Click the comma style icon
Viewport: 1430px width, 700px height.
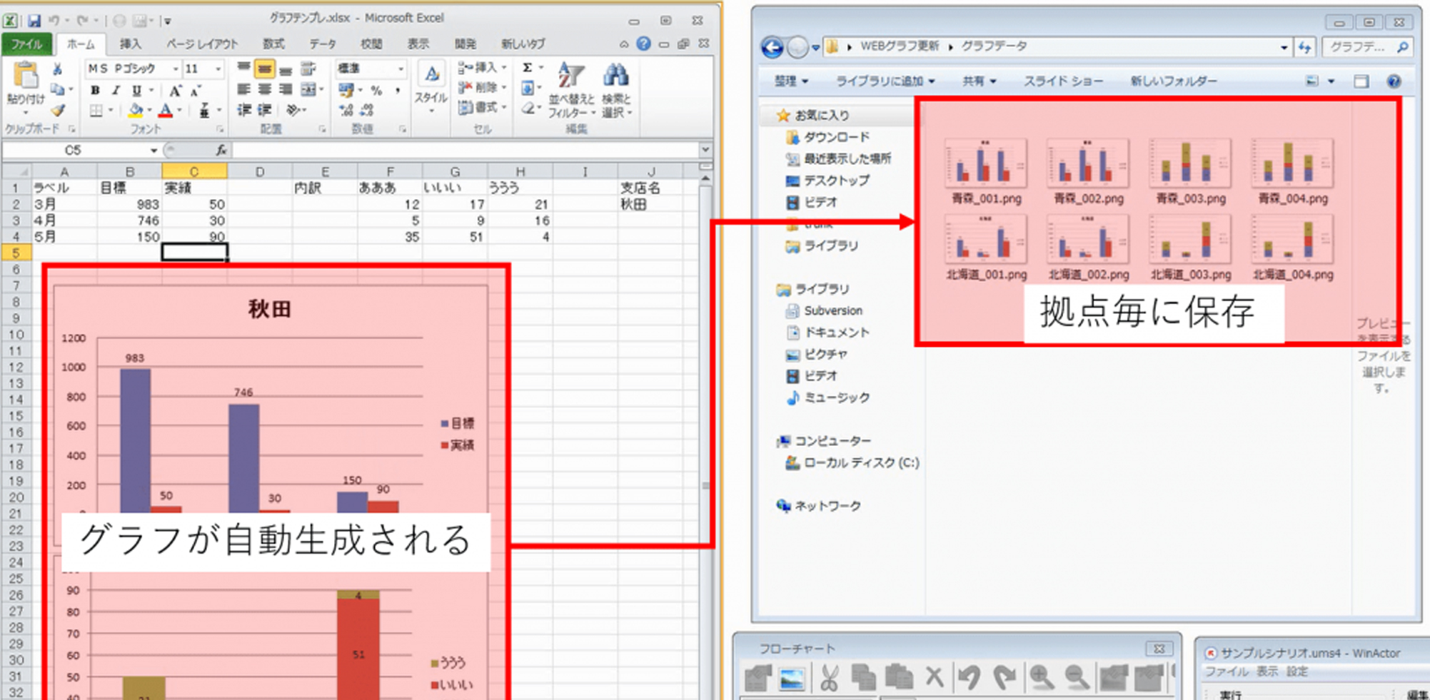(x=397, y=90)
